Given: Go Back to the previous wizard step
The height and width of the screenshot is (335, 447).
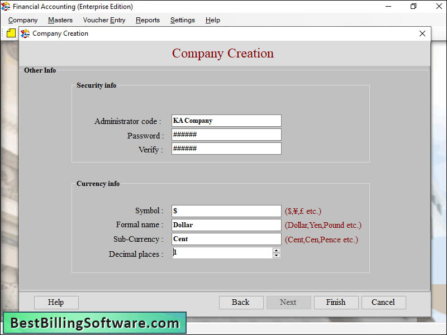Looking at the screenshot, I should [x=241, y=302].
